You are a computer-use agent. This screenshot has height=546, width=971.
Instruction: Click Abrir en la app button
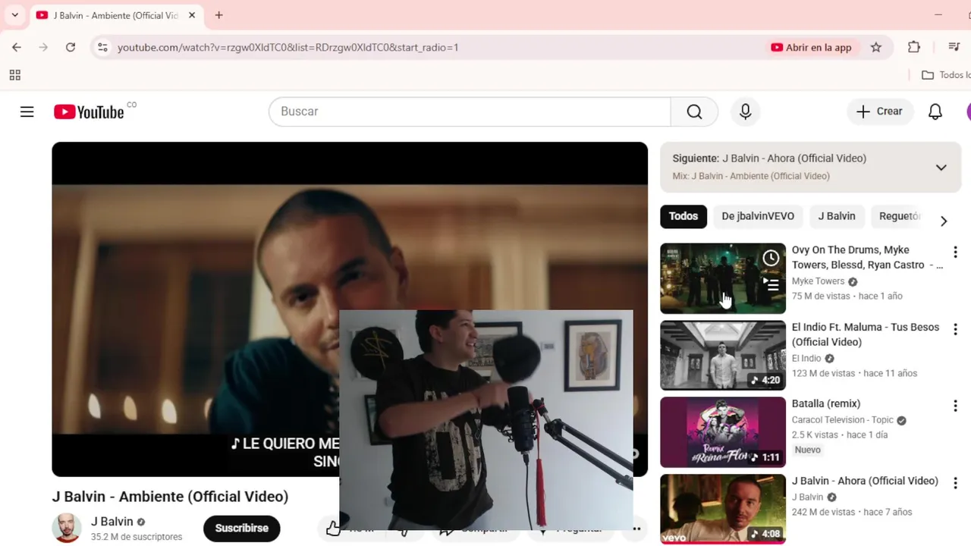[811, 47]
